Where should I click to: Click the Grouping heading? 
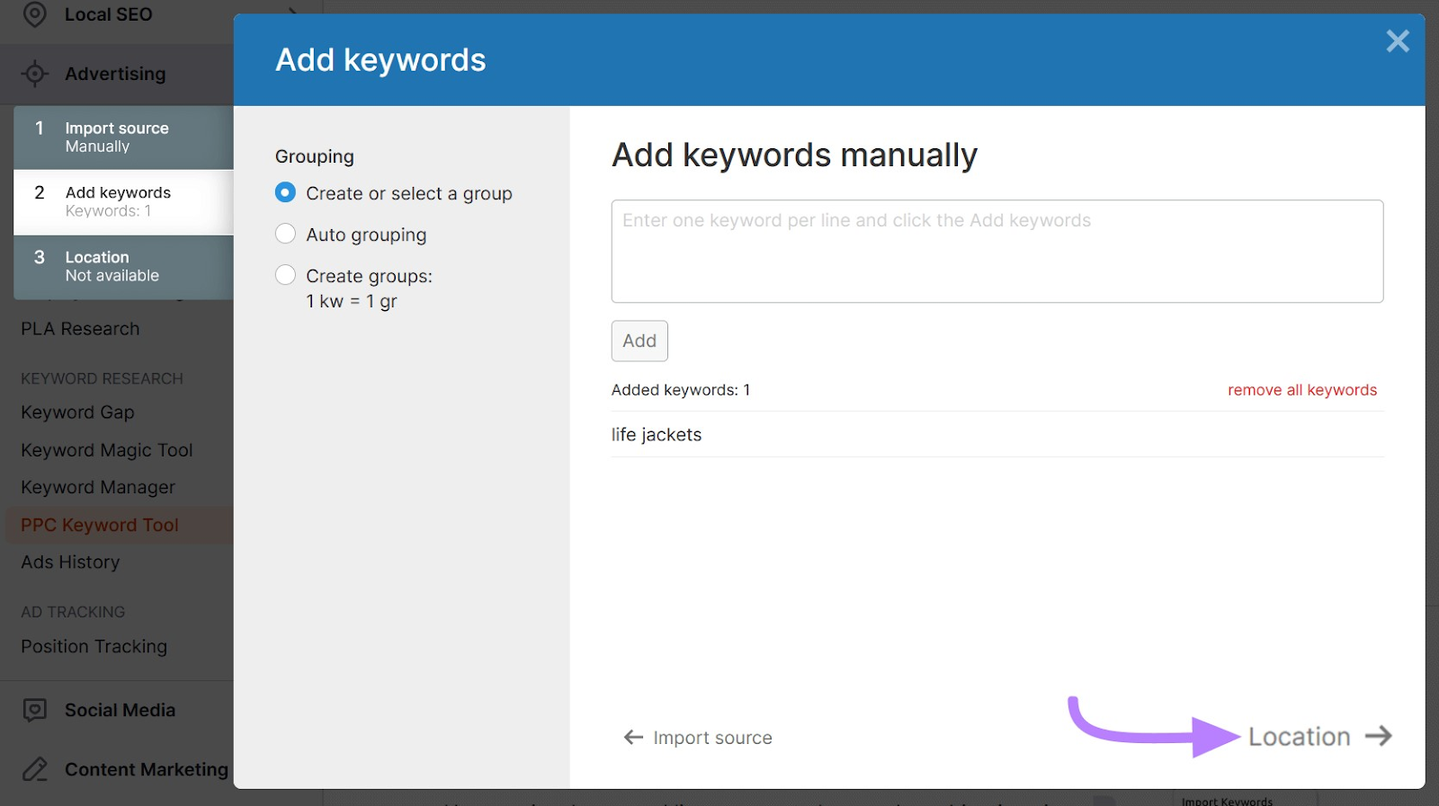[x=315, y=156]
